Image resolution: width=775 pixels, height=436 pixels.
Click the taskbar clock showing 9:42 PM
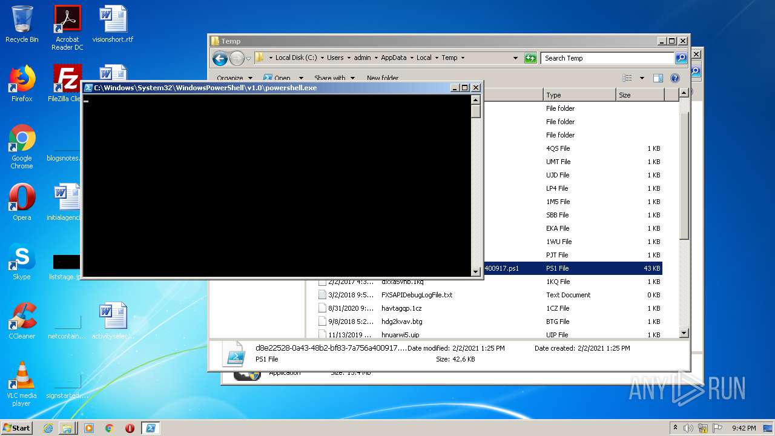click(x=744, y=428)
